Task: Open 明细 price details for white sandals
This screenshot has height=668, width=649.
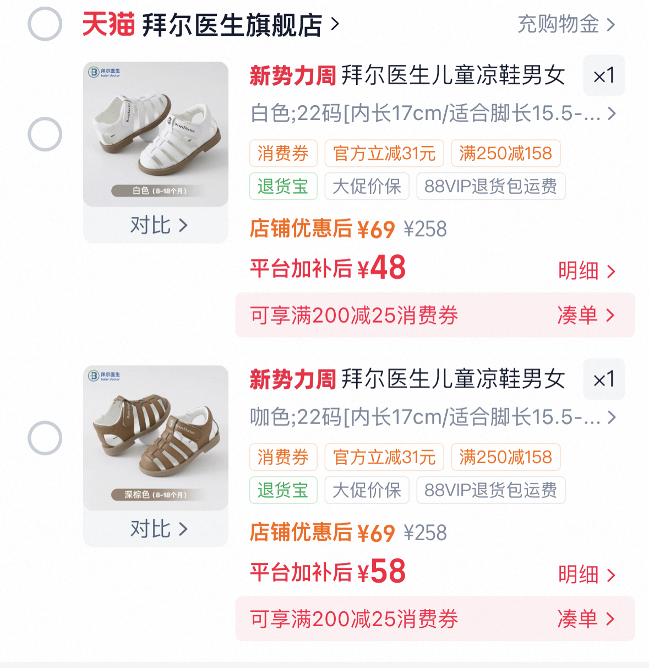Action: 586,271
